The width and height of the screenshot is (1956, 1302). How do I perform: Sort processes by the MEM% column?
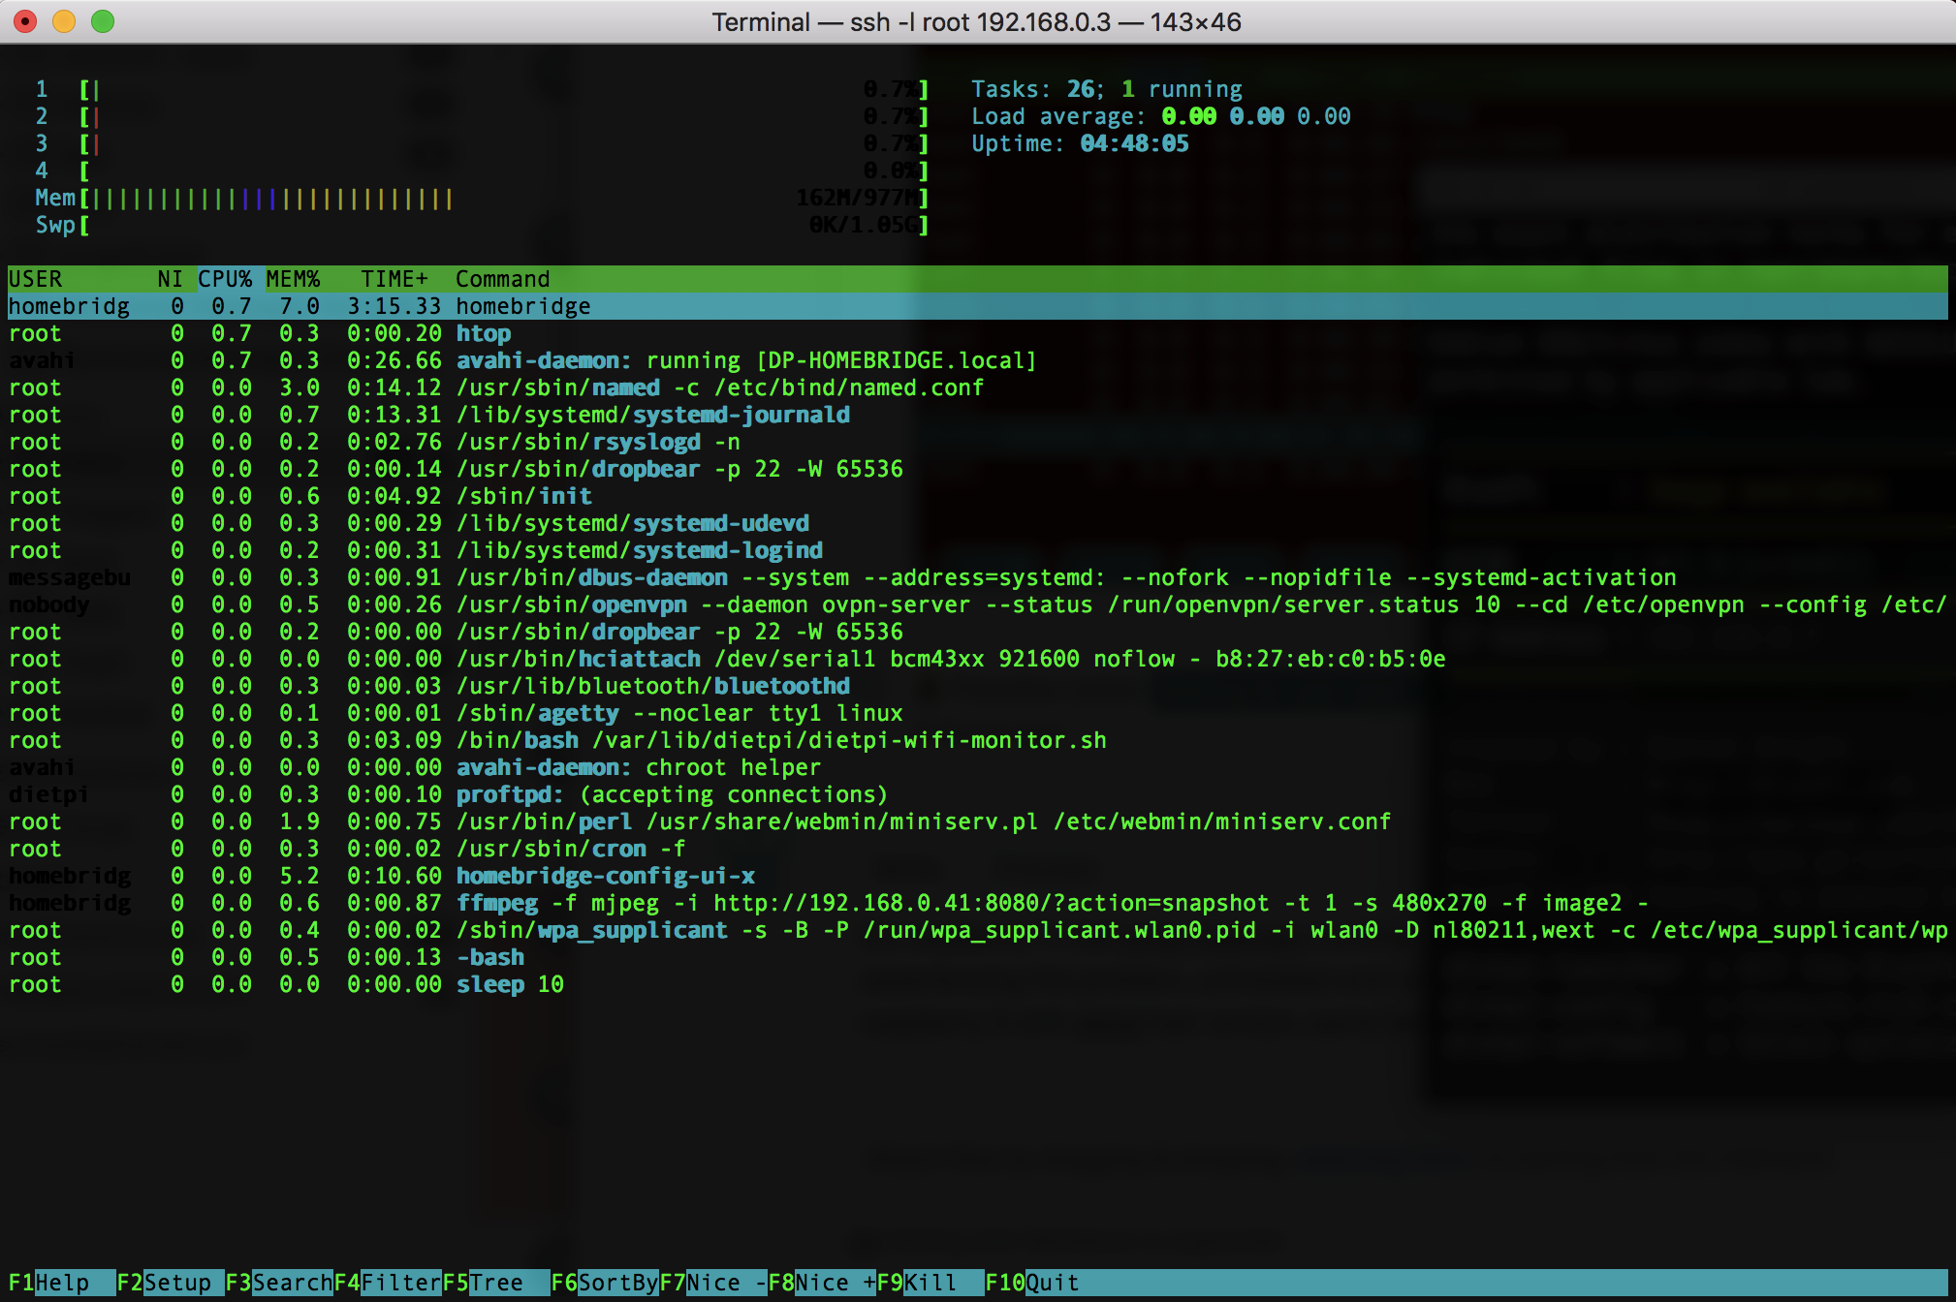tap(294, 279)
